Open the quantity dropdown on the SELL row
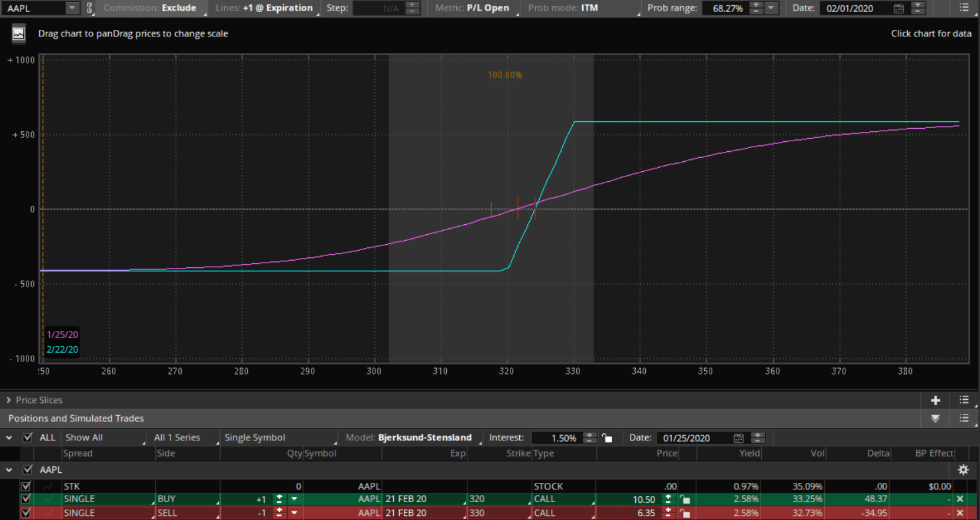980x520 pixels. point(294,513)
